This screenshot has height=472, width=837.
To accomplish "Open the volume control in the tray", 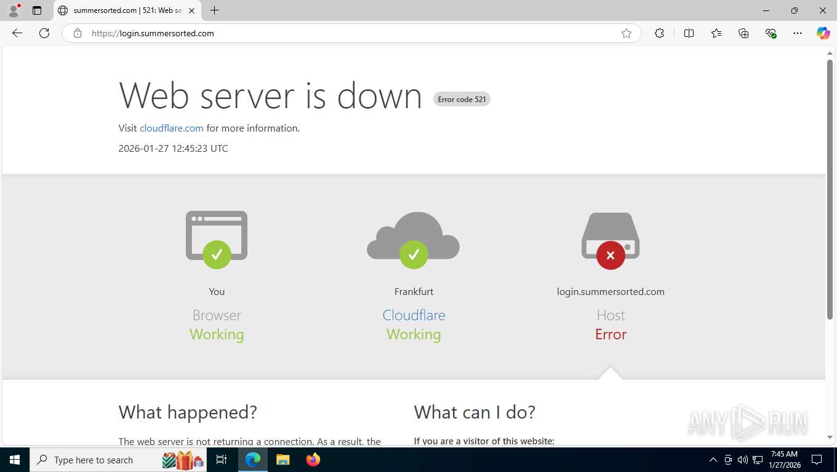I will [743, 460].
